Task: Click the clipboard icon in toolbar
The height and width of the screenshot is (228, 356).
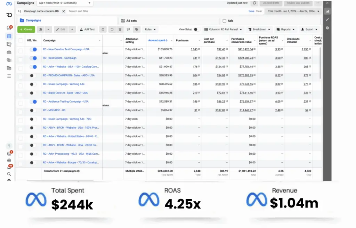Action: (x=103, y=29)
